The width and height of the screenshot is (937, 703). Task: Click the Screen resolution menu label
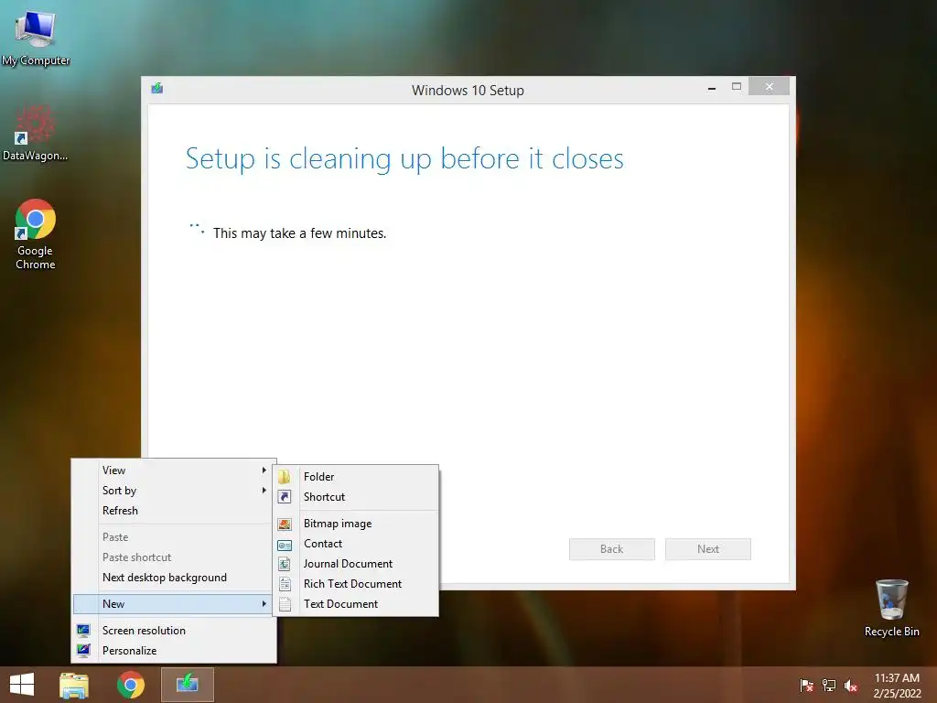coord(144,630)
